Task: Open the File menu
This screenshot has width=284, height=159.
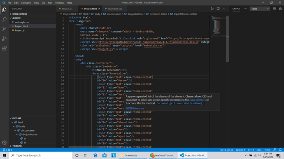Action: 9,3
